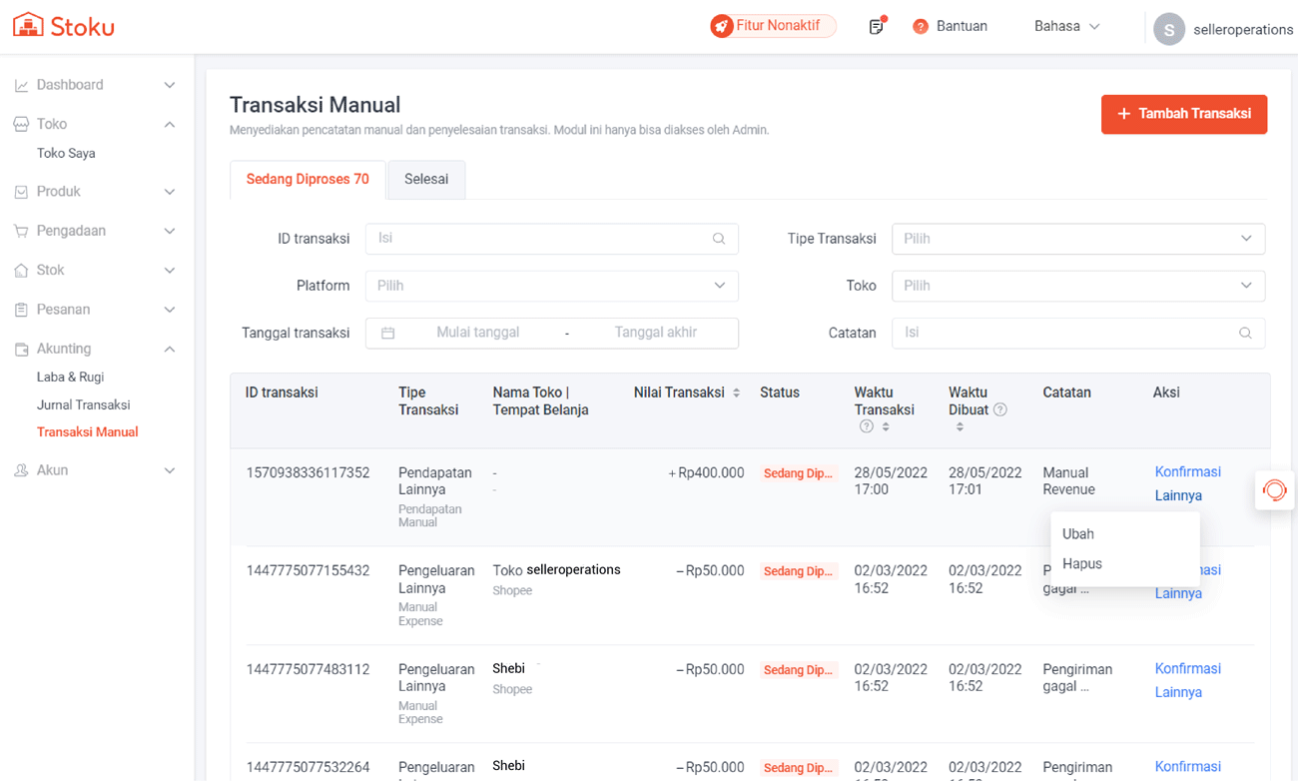Sort by Nilai Transaksi column arrows
This screenshot has width=1298, height=781.
(x=736, y=393)
